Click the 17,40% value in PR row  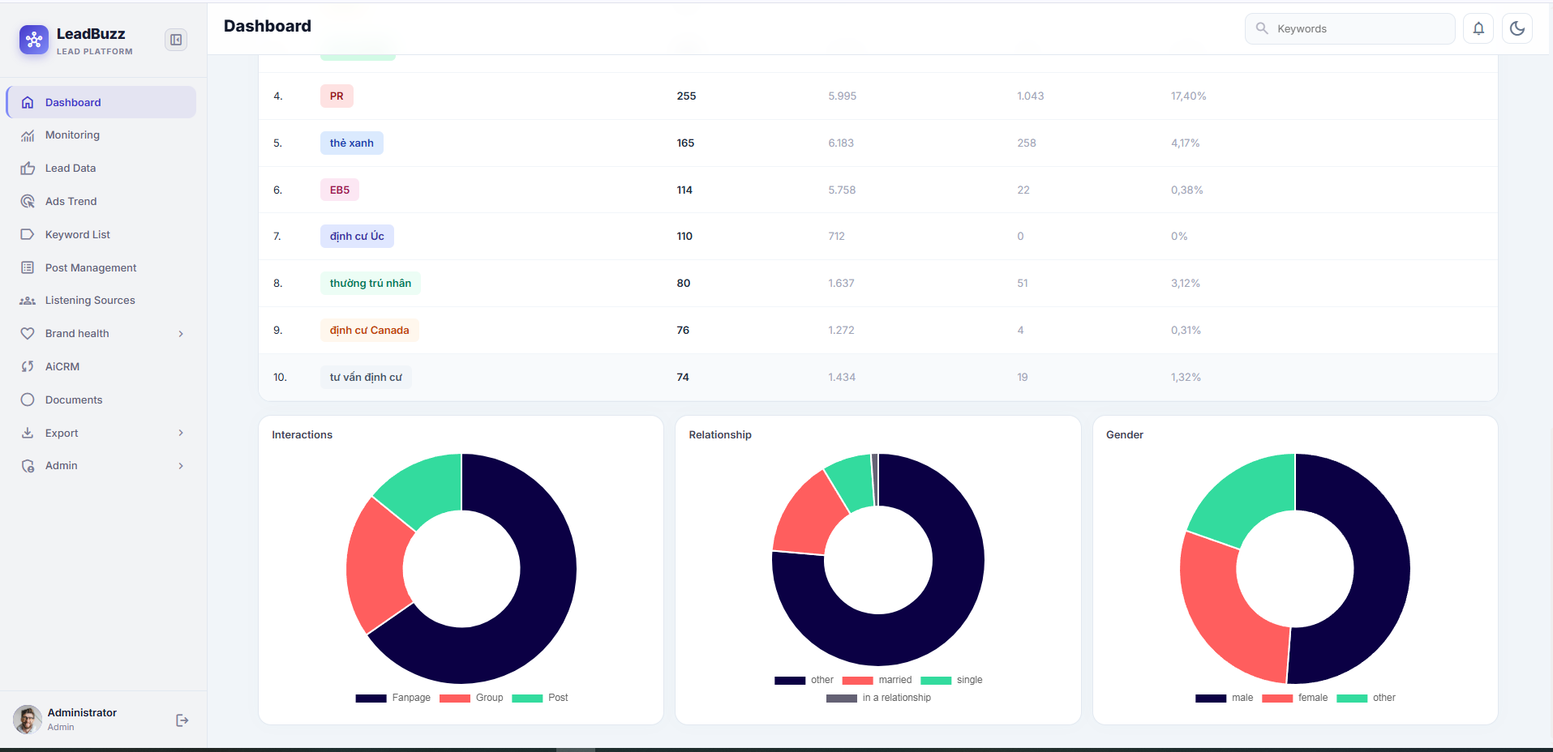[1188, 96]
